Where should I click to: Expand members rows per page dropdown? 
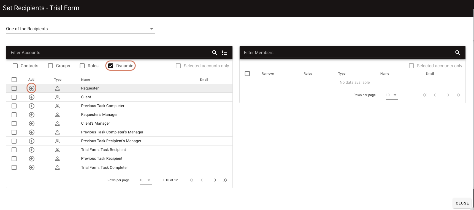(392, 95)
